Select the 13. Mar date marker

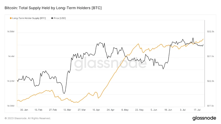click(x=67, y=110)
